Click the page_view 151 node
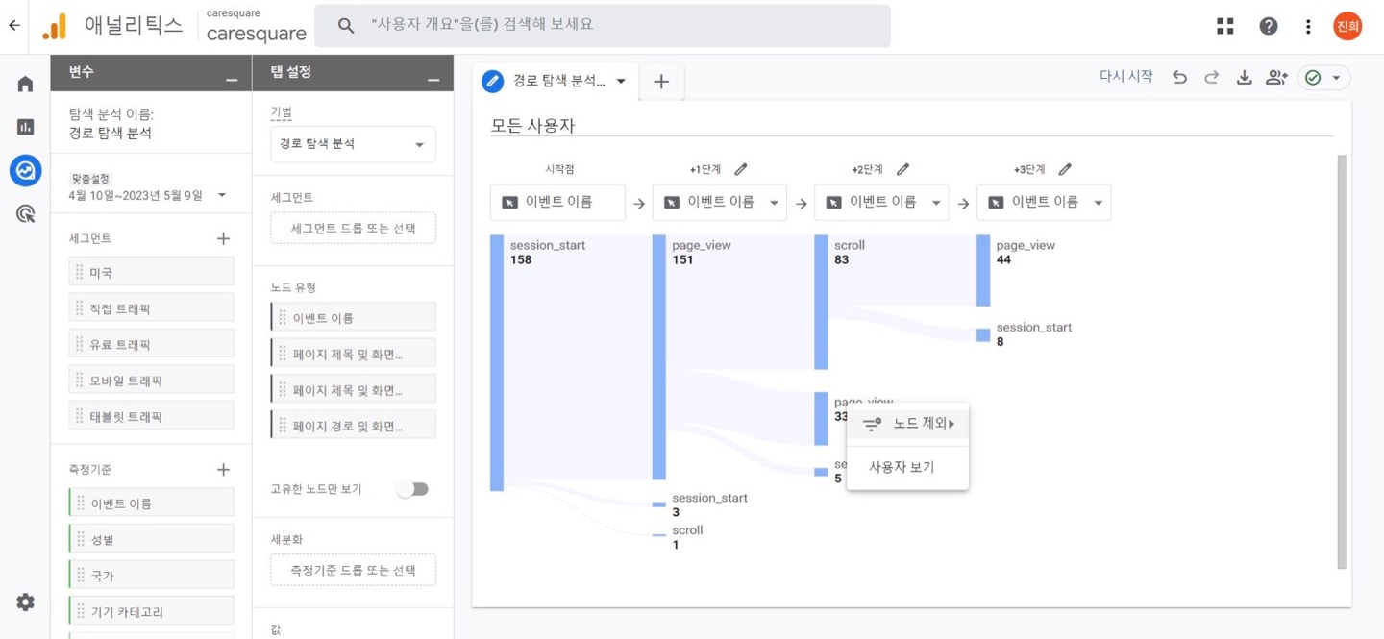 pyautogui.click(x=659, y=357)
